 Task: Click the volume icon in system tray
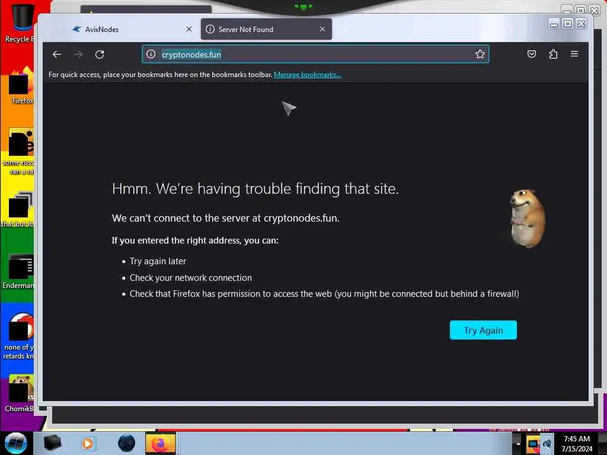coord(547,444)
